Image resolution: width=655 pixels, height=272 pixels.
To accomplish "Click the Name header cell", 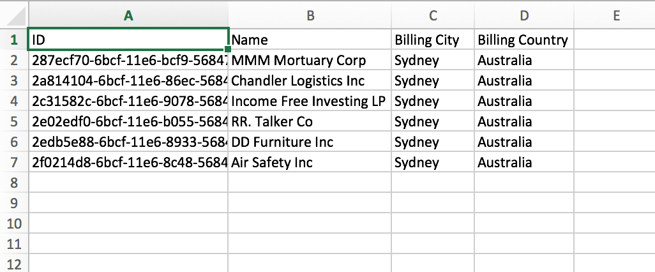I will tap(310, 40).
